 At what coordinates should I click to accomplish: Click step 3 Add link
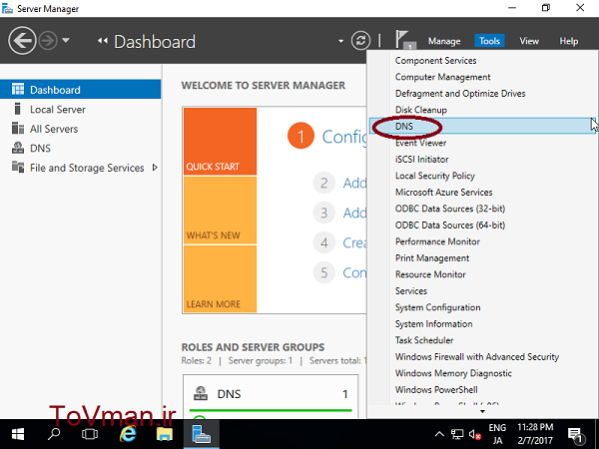tap(354, 213)
